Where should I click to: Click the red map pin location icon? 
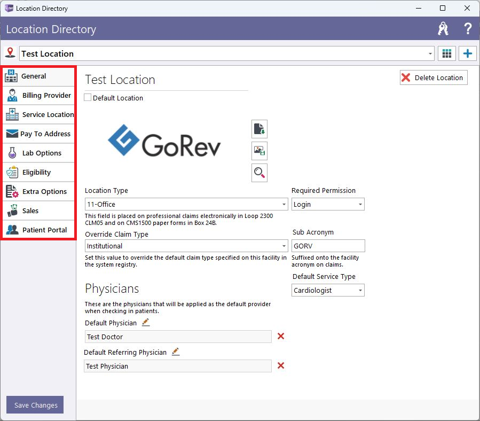pyautogui.click(x=10, y=53)
